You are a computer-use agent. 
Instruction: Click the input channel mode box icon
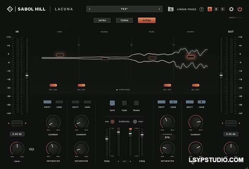[x=17, y=123]
